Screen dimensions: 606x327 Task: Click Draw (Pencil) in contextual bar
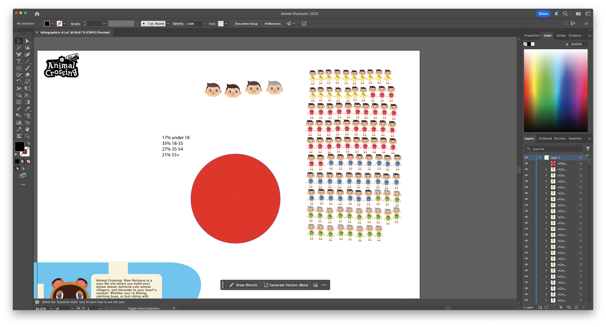coord(243,285)
